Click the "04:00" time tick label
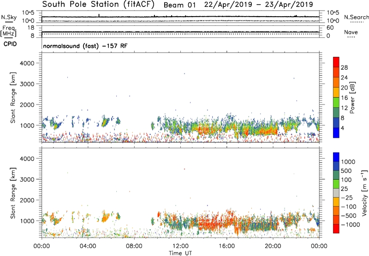Viewport: 369px width, 256px height. (x=88, y=246)
